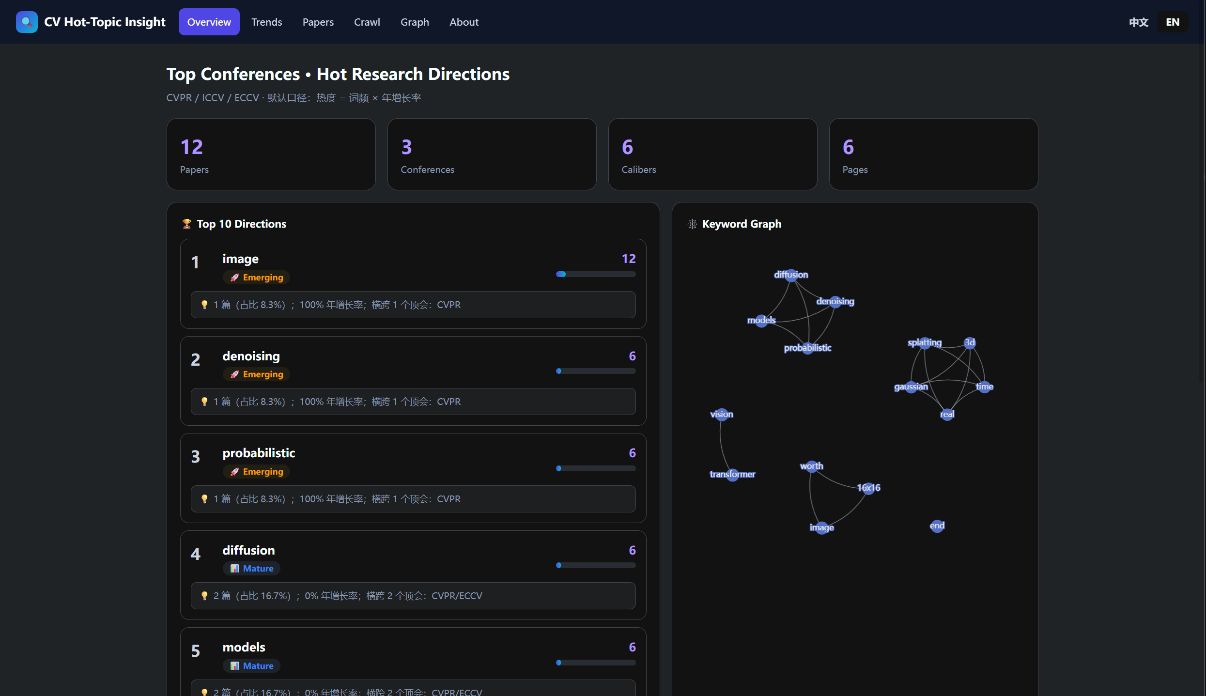Open the 6 Calibers stat card

[713, 155]
